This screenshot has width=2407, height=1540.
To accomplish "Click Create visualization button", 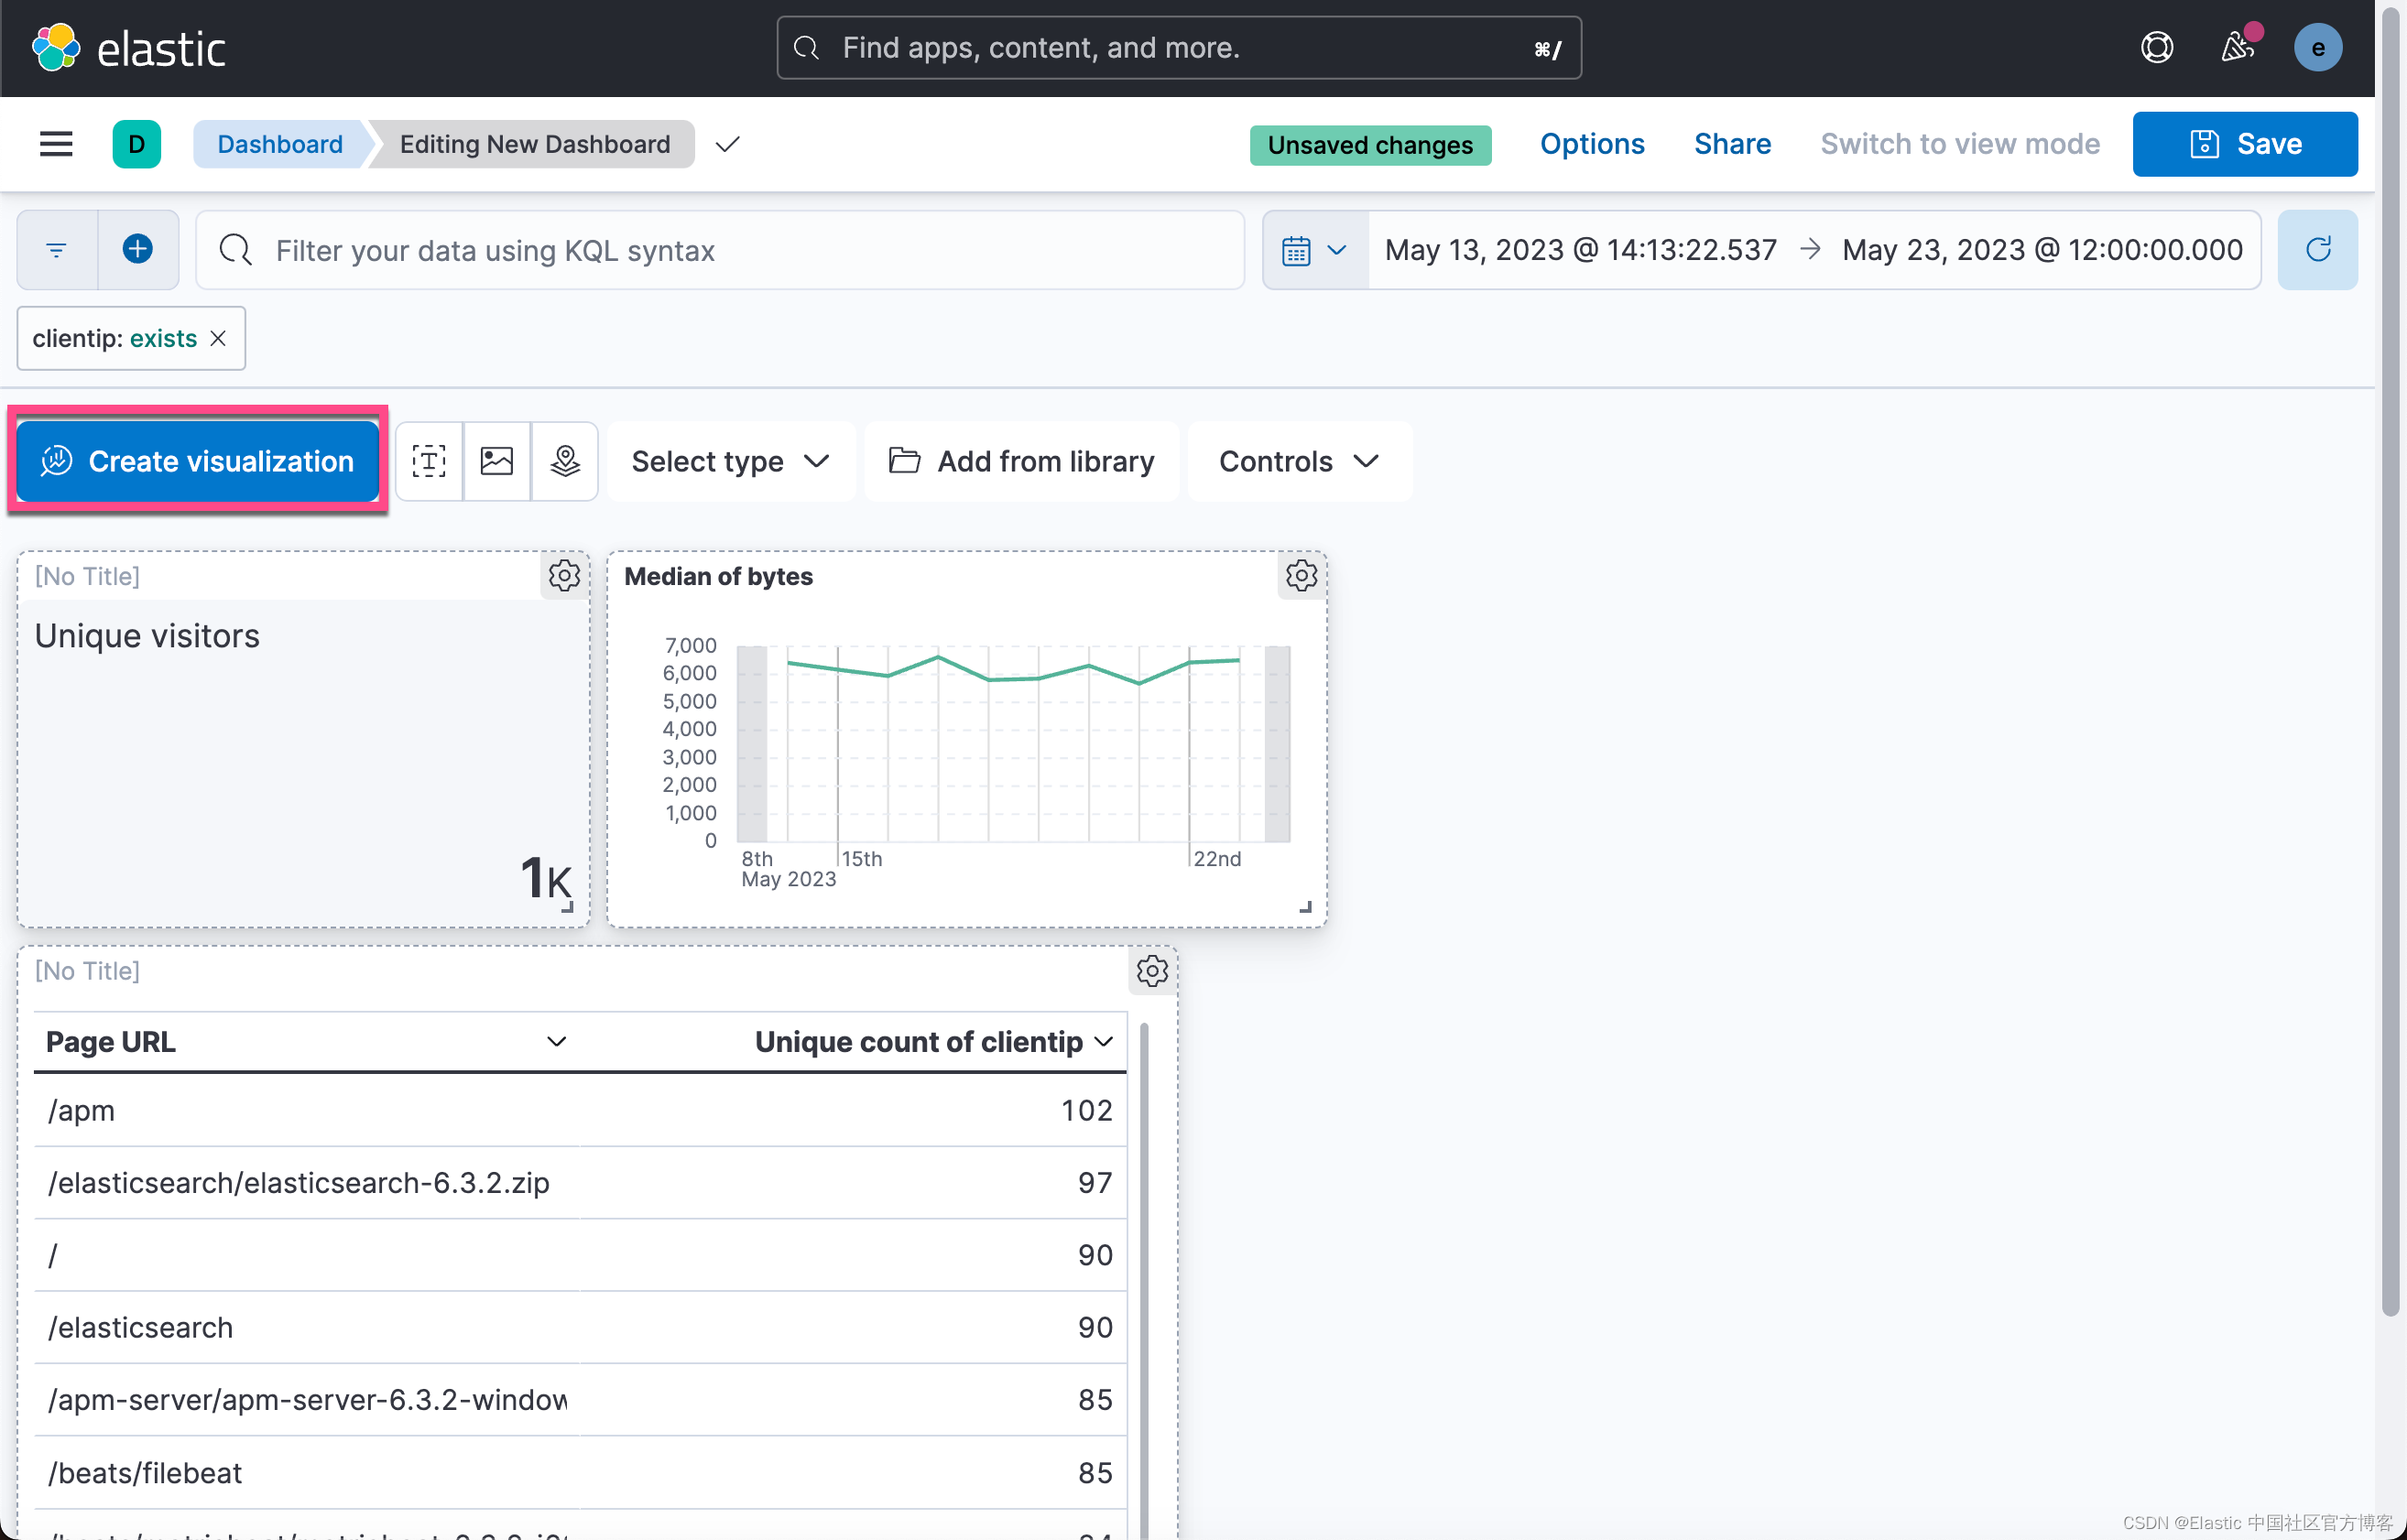I will [x=198, y=461].
